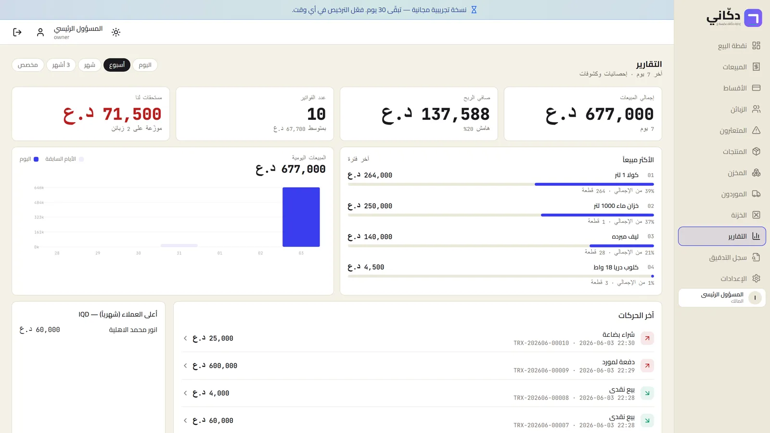770x433 pixels.
Task: Click the دكّاني purple logo icon
Action: (753, 18)
